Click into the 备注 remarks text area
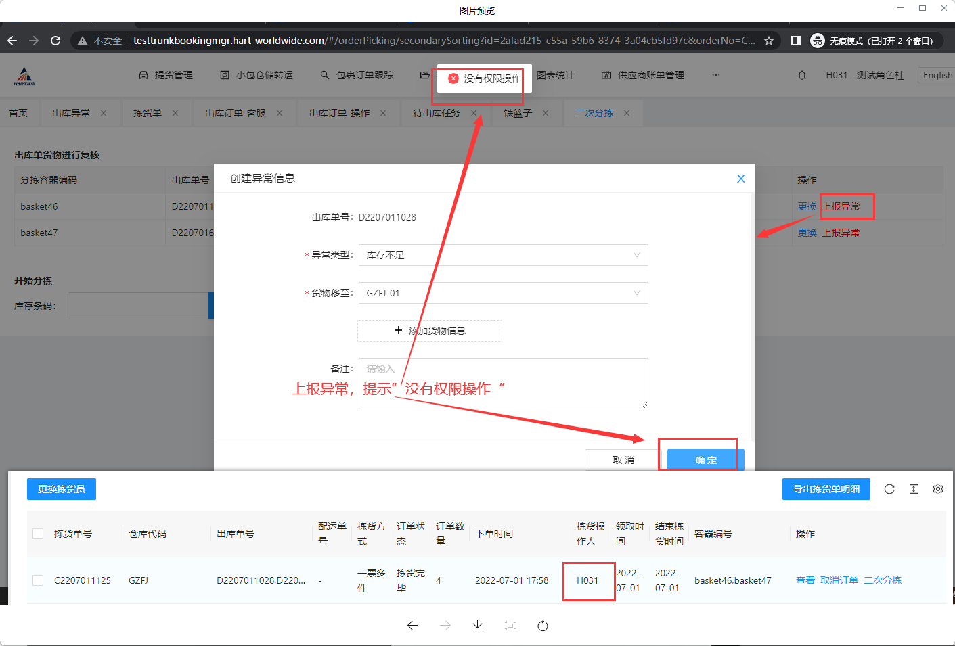 503,392
